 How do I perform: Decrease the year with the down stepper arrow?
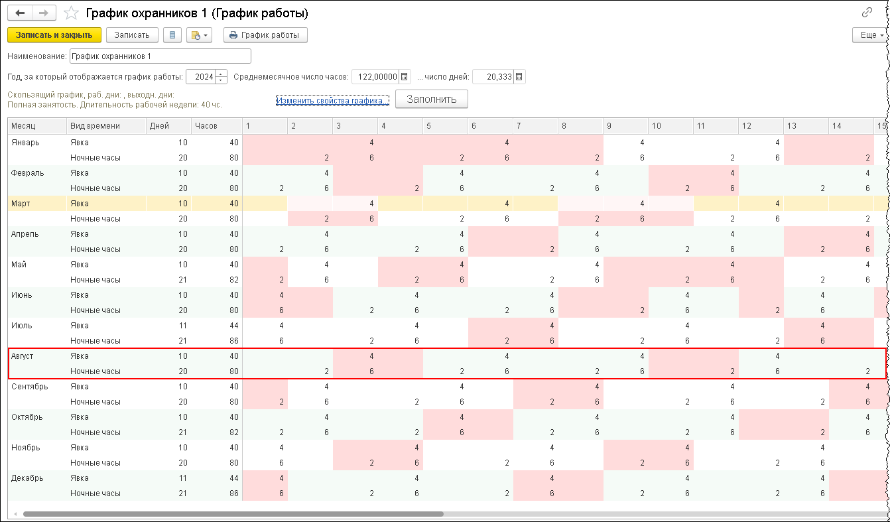pyautogui.click(x=221, y=80)
